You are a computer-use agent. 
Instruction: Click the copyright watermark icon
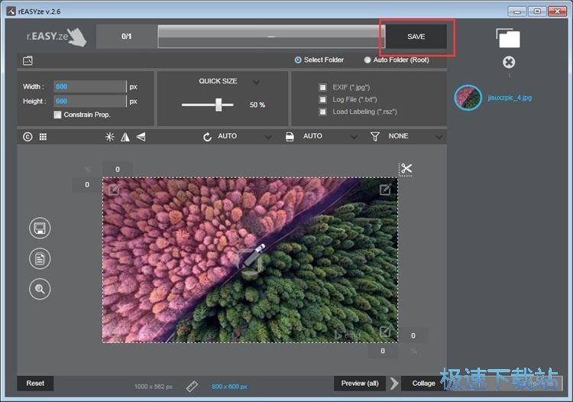click(x=28, y=137)
